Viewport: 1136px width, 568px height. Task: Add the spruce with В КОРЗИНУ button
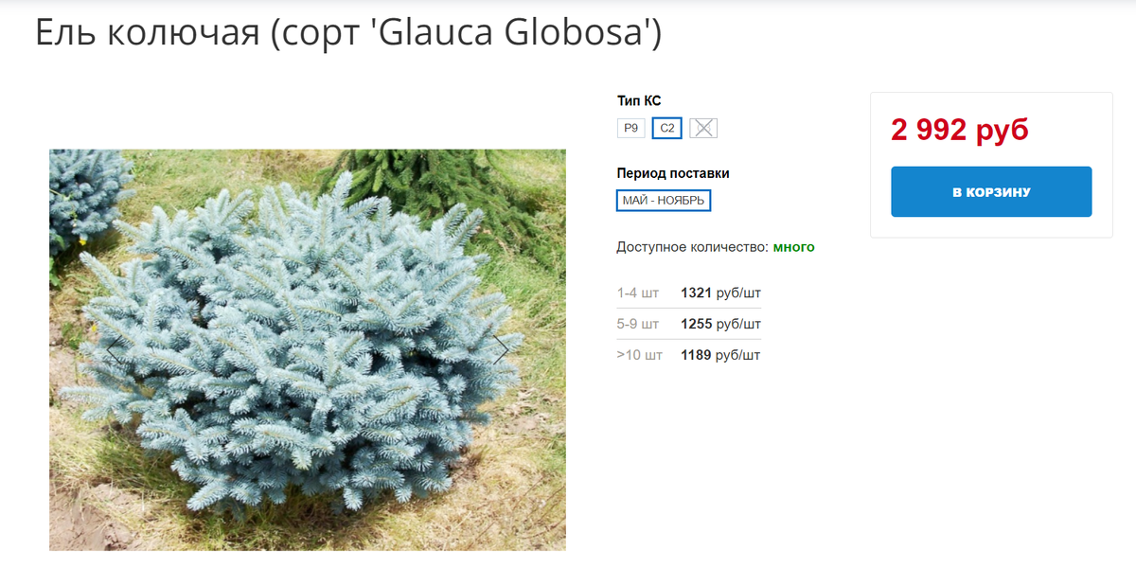tap(991, 192)
